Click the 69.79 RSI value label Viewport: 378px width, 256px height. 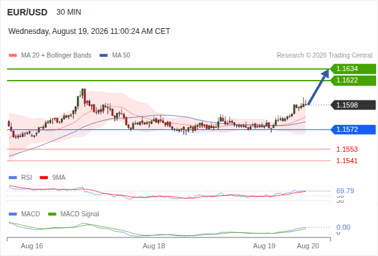click(345, 191)
